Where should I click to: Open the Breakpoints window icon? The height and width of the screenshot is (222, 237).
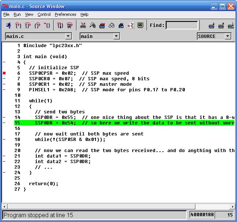tap(131, 25)
